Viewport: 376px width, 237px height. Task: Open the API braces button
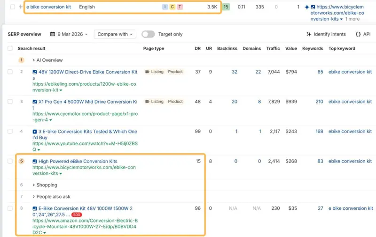point(363,34)
